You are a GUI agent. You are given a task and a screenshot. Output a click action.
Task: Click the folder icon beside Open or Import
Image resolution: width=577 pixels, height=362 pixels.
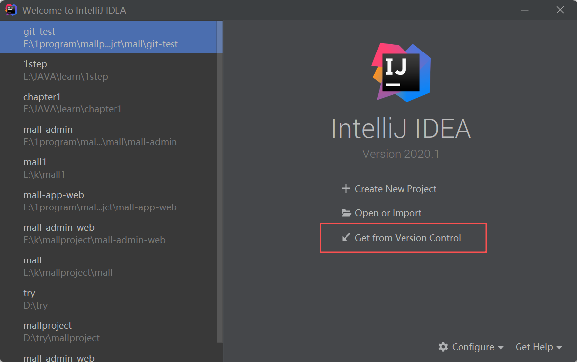tap(346, 213)
